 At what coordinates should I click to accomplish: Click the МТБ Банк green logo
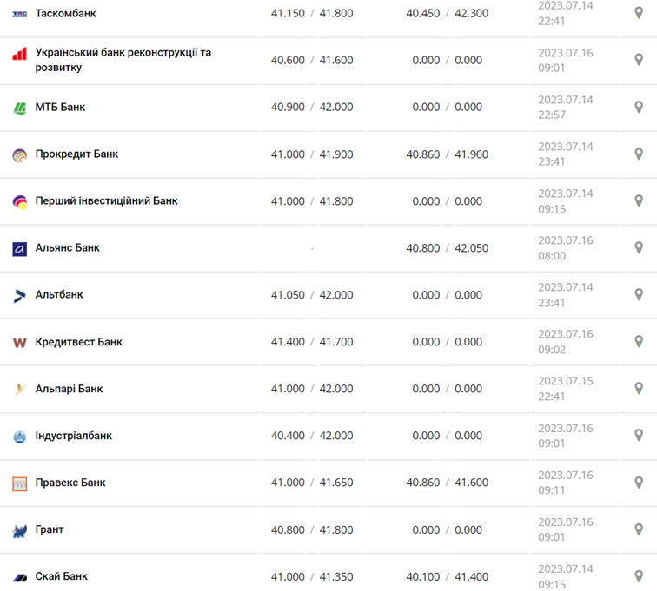pos(19,108)
